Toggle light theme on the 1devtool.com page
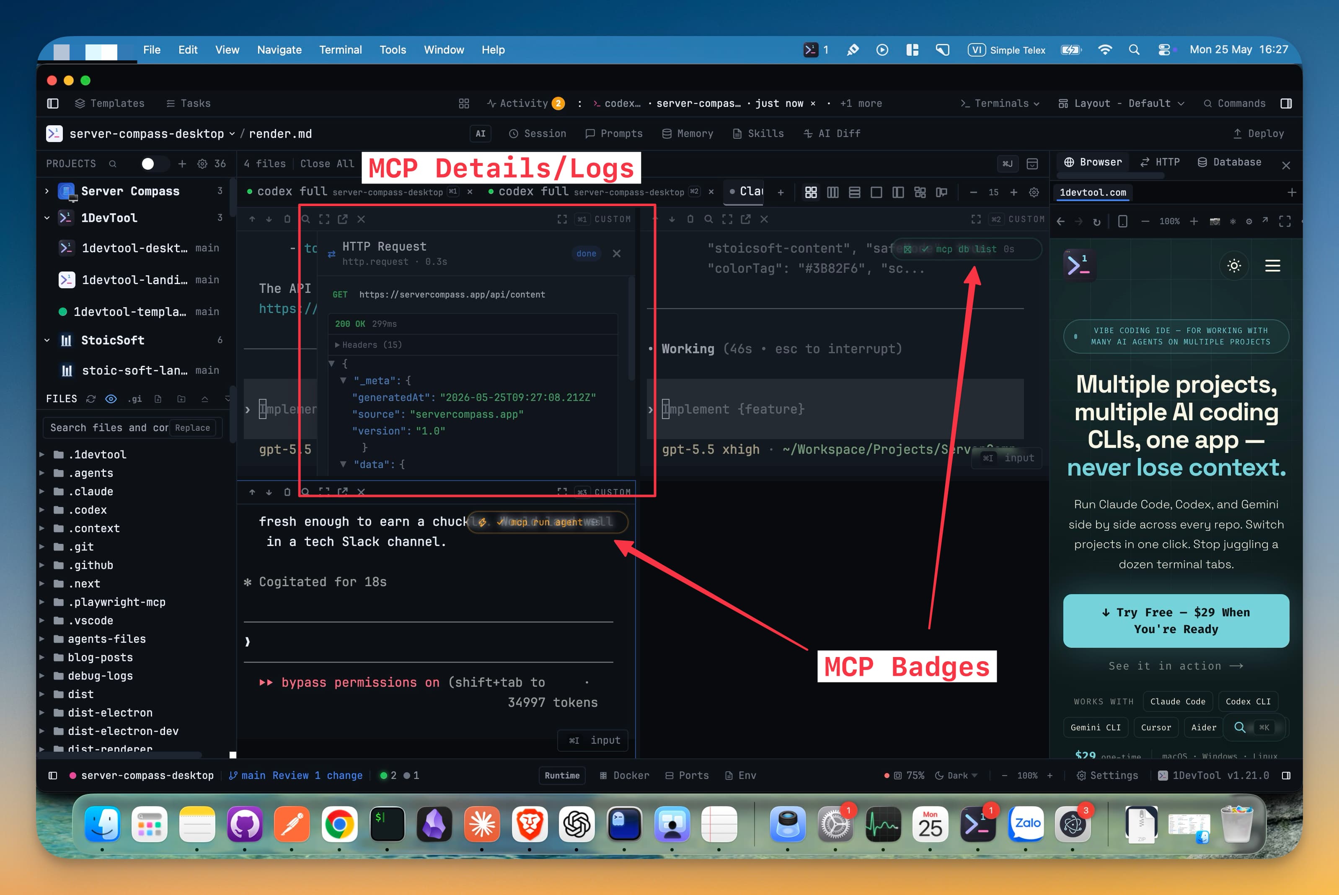This screenshot has height=895, width=1339. tap(1234, 265)
